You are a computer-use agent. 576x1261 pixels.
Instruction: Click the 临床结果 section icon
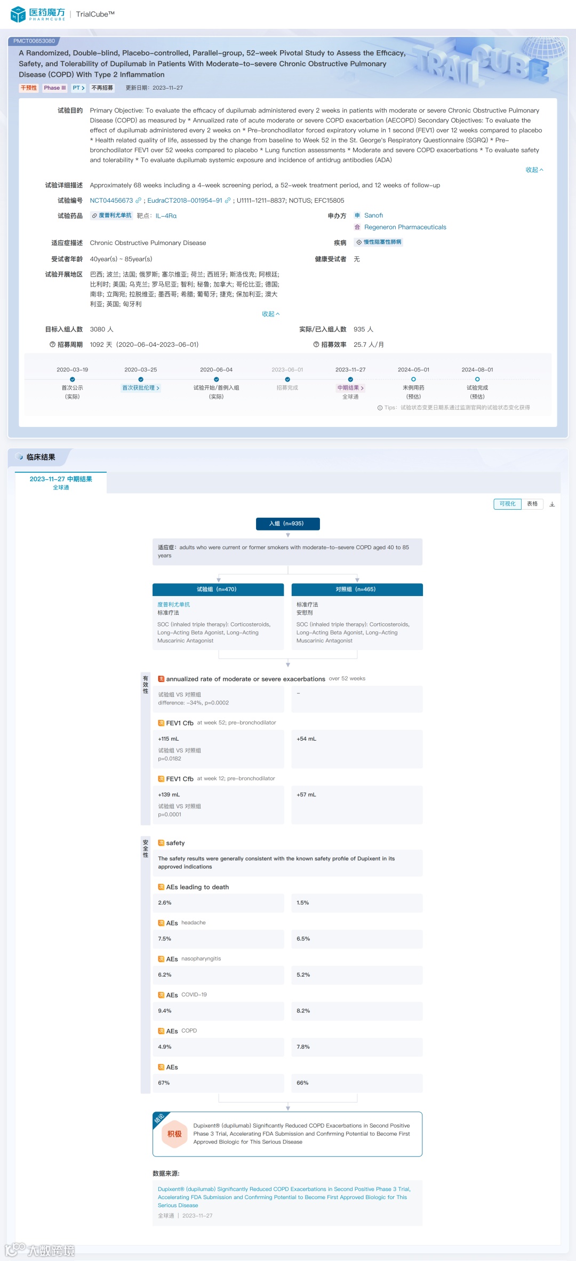tap(20, 457)
